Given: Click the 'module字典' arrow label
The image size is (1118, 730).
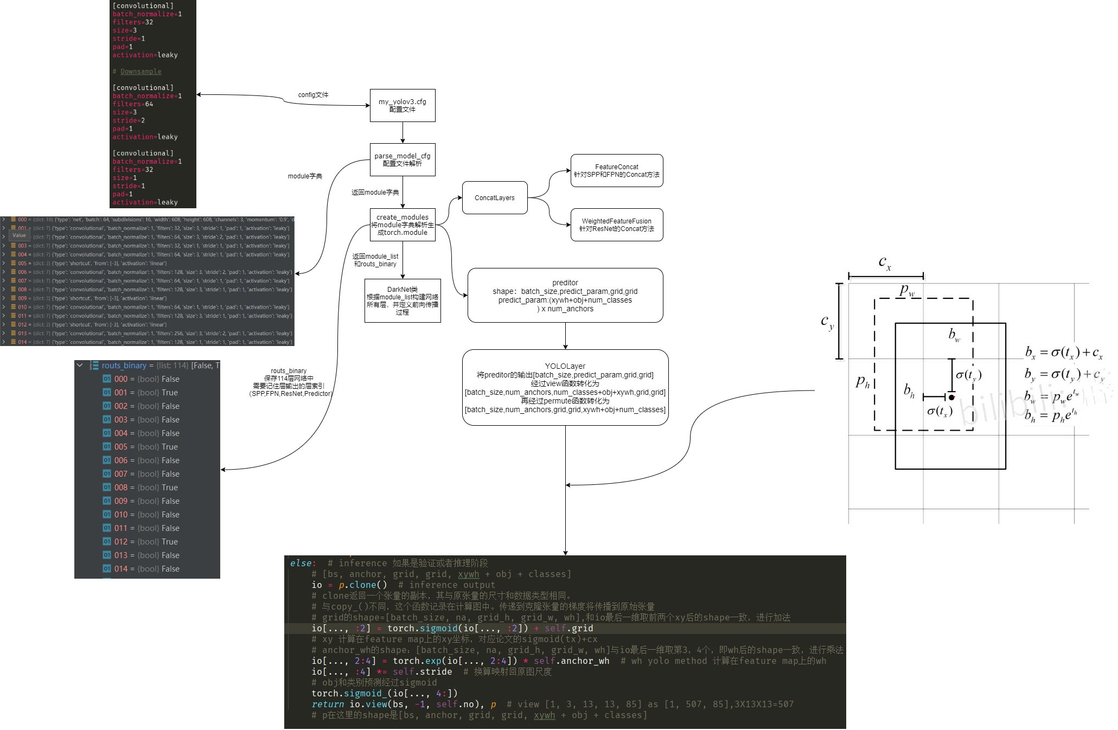Looking at the screenshot, I should (x=305, y=176).
